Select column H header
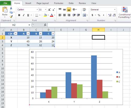The image size is (131, 108). 99,30
